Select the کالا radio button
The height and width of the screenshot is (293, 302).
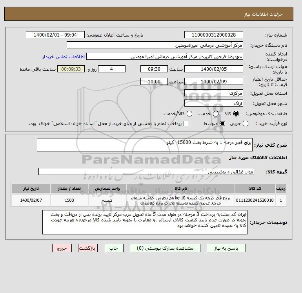pyautogui.click(x=236, y=114)
